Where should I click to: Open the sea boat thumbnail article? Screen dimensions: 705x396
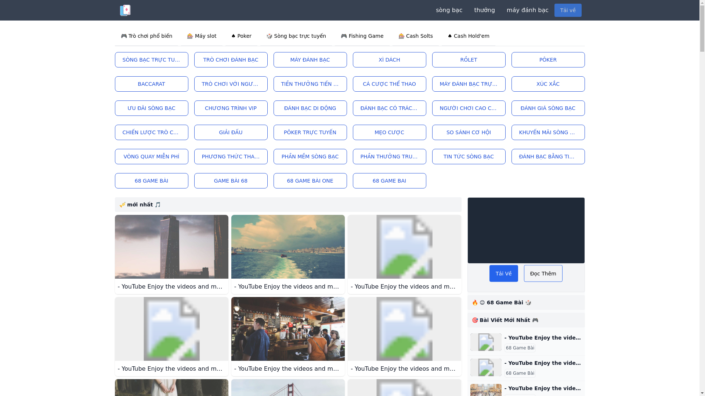click(288, 247)
